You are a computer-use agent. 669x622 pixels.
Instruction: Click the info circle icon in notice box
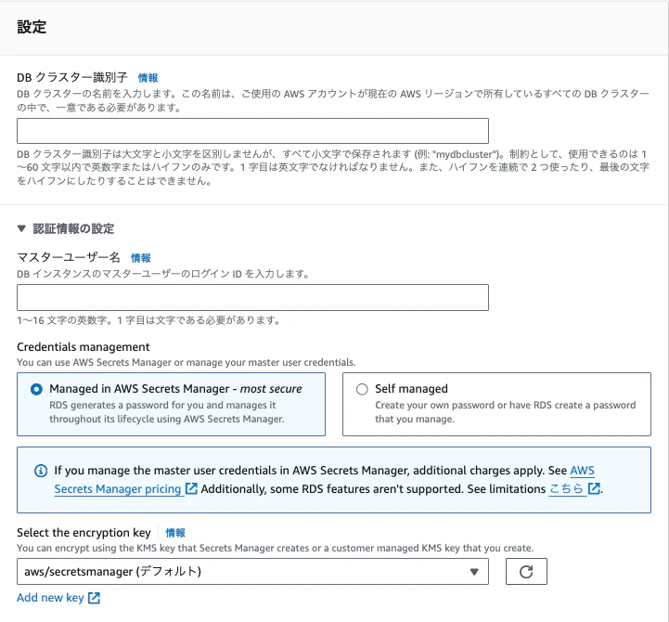[41, 471]
